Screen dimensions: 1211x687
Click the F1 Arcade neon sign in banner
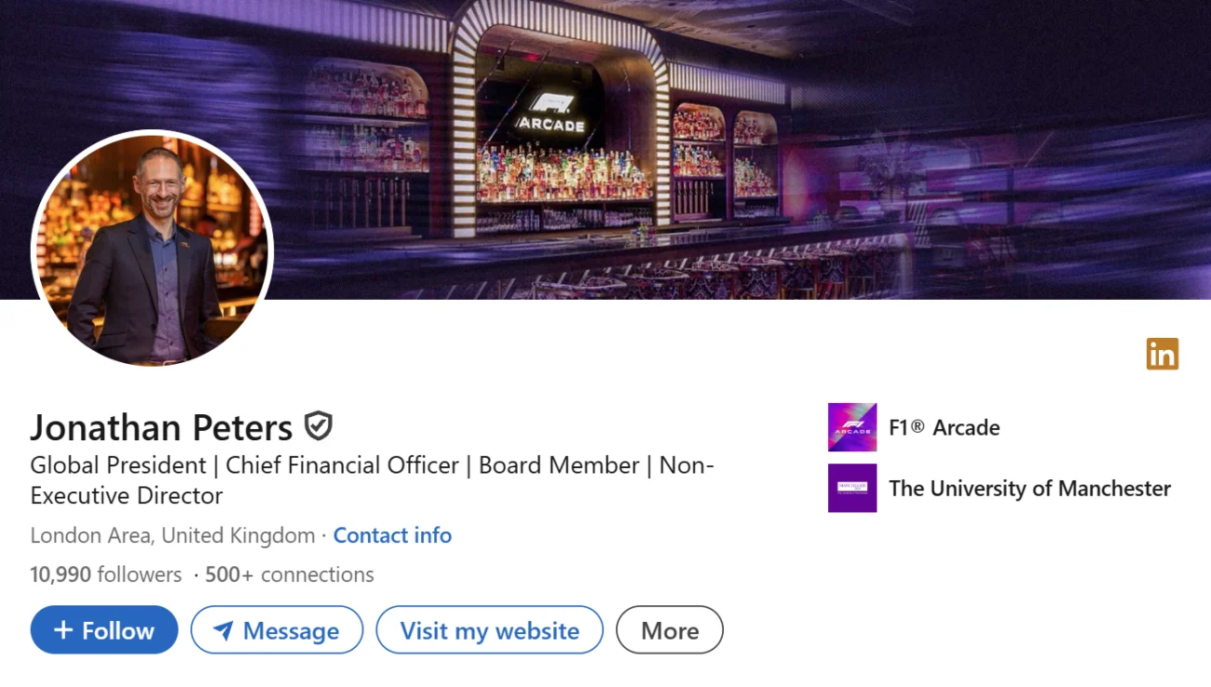pos(550,113)
